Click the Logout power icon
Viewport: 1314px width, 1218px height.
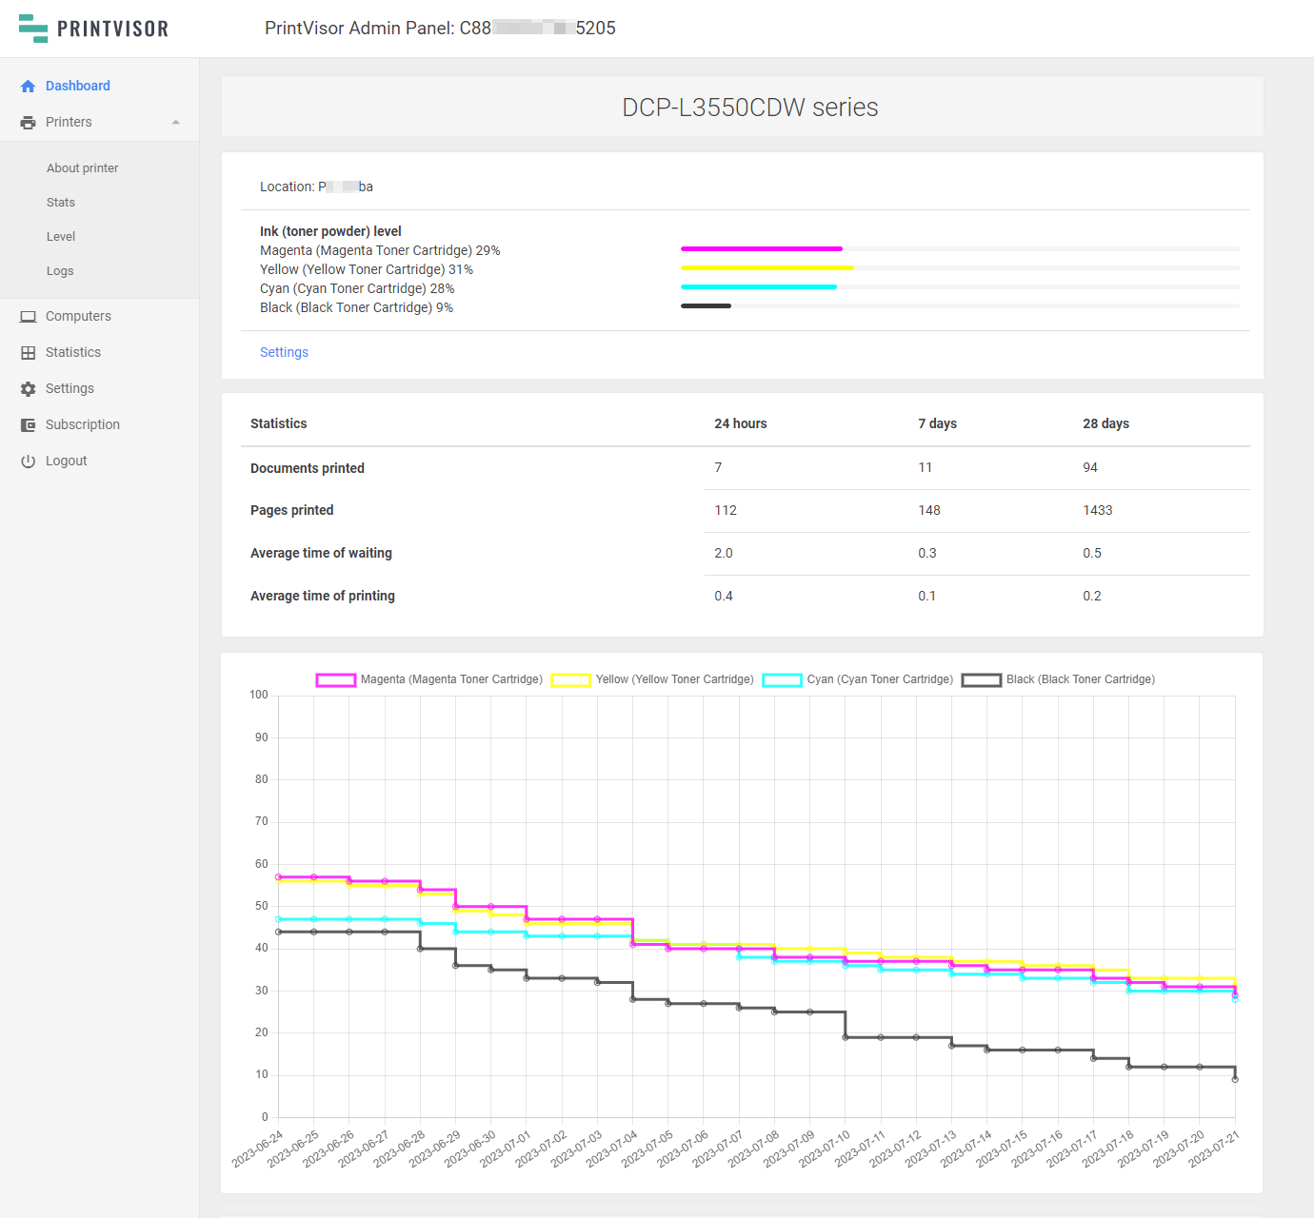[28, 462]
